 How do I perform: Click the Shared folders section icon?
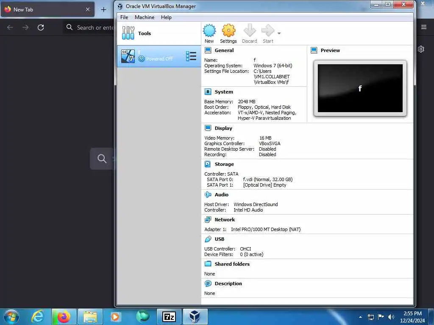coord(208,264)
